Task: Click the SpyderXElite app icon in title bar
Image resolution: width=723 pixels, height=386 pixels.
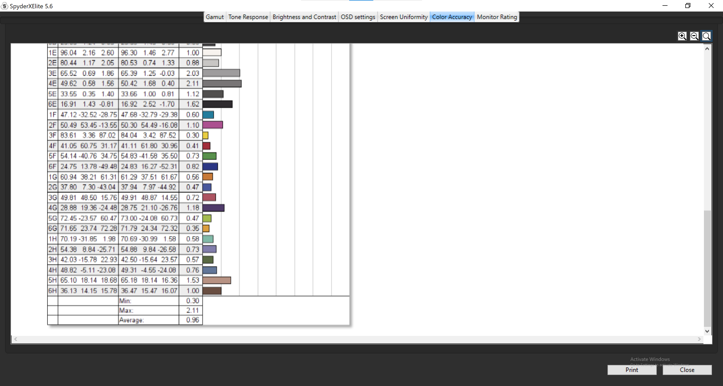Action: 4,6
